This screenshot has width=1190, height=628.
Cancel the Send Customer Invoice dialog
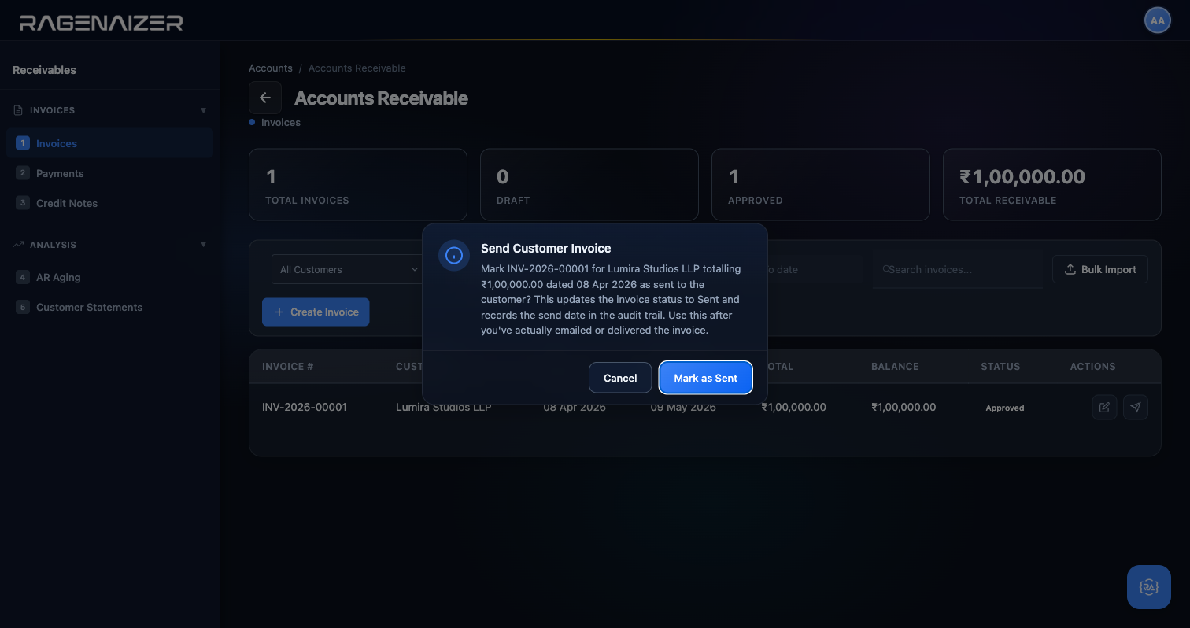point(620,378)
